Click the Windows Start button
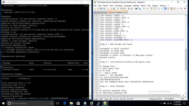The width and height of the screenshot is (189, 106). tap(3, 103)
